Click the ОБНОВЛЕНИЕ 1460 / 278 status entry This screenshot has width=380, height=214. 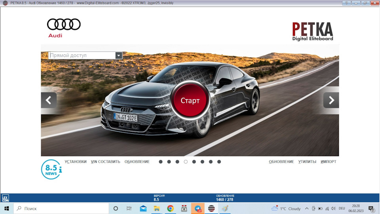(x=225, y=198)
